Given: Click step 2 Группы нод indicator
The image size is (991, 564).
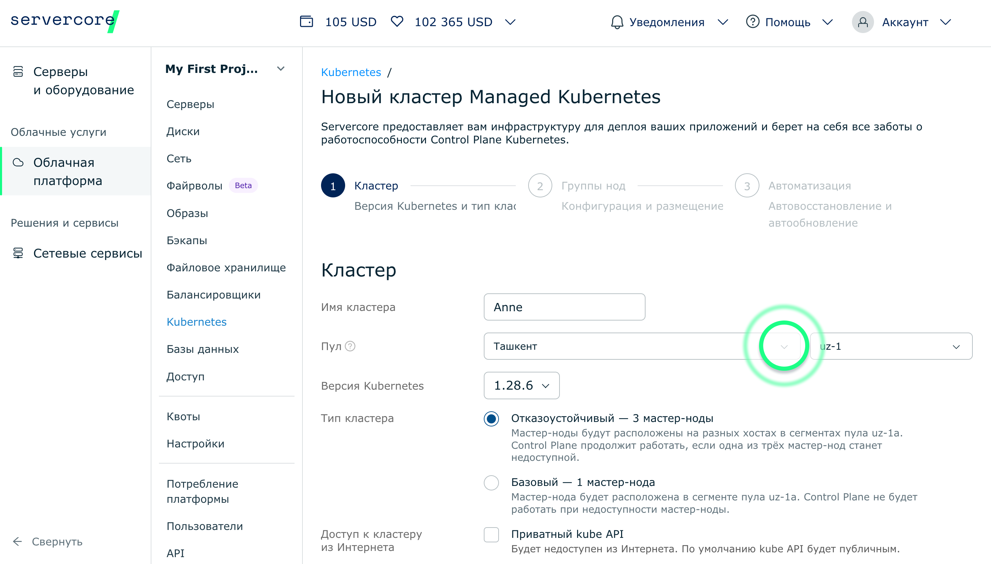Looking at the screenshot, I should [x=540, y=186].
